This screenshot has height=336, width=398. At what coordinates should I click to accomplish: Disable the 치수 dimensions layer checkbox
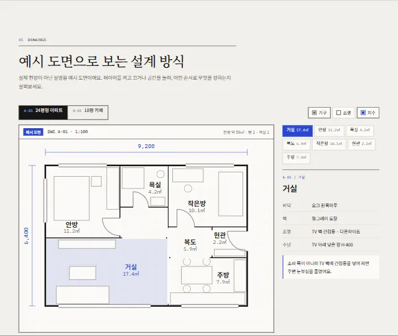tap(368, 113)
